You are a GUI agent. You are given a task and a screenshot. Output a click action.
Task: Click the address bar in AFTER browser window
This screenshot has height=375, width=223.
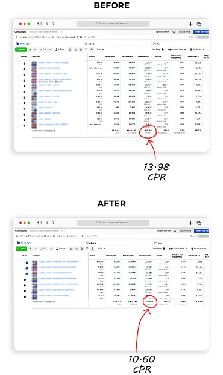pos(113,223)
